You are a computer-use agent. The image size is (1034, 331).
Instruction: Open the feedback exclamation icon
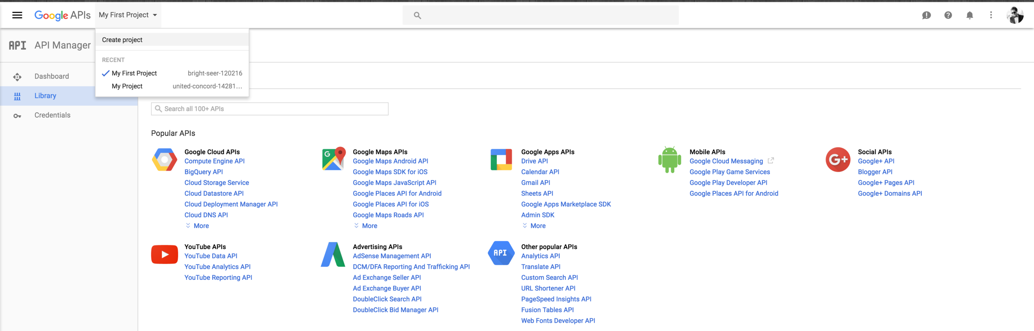(x=926, y=15)
